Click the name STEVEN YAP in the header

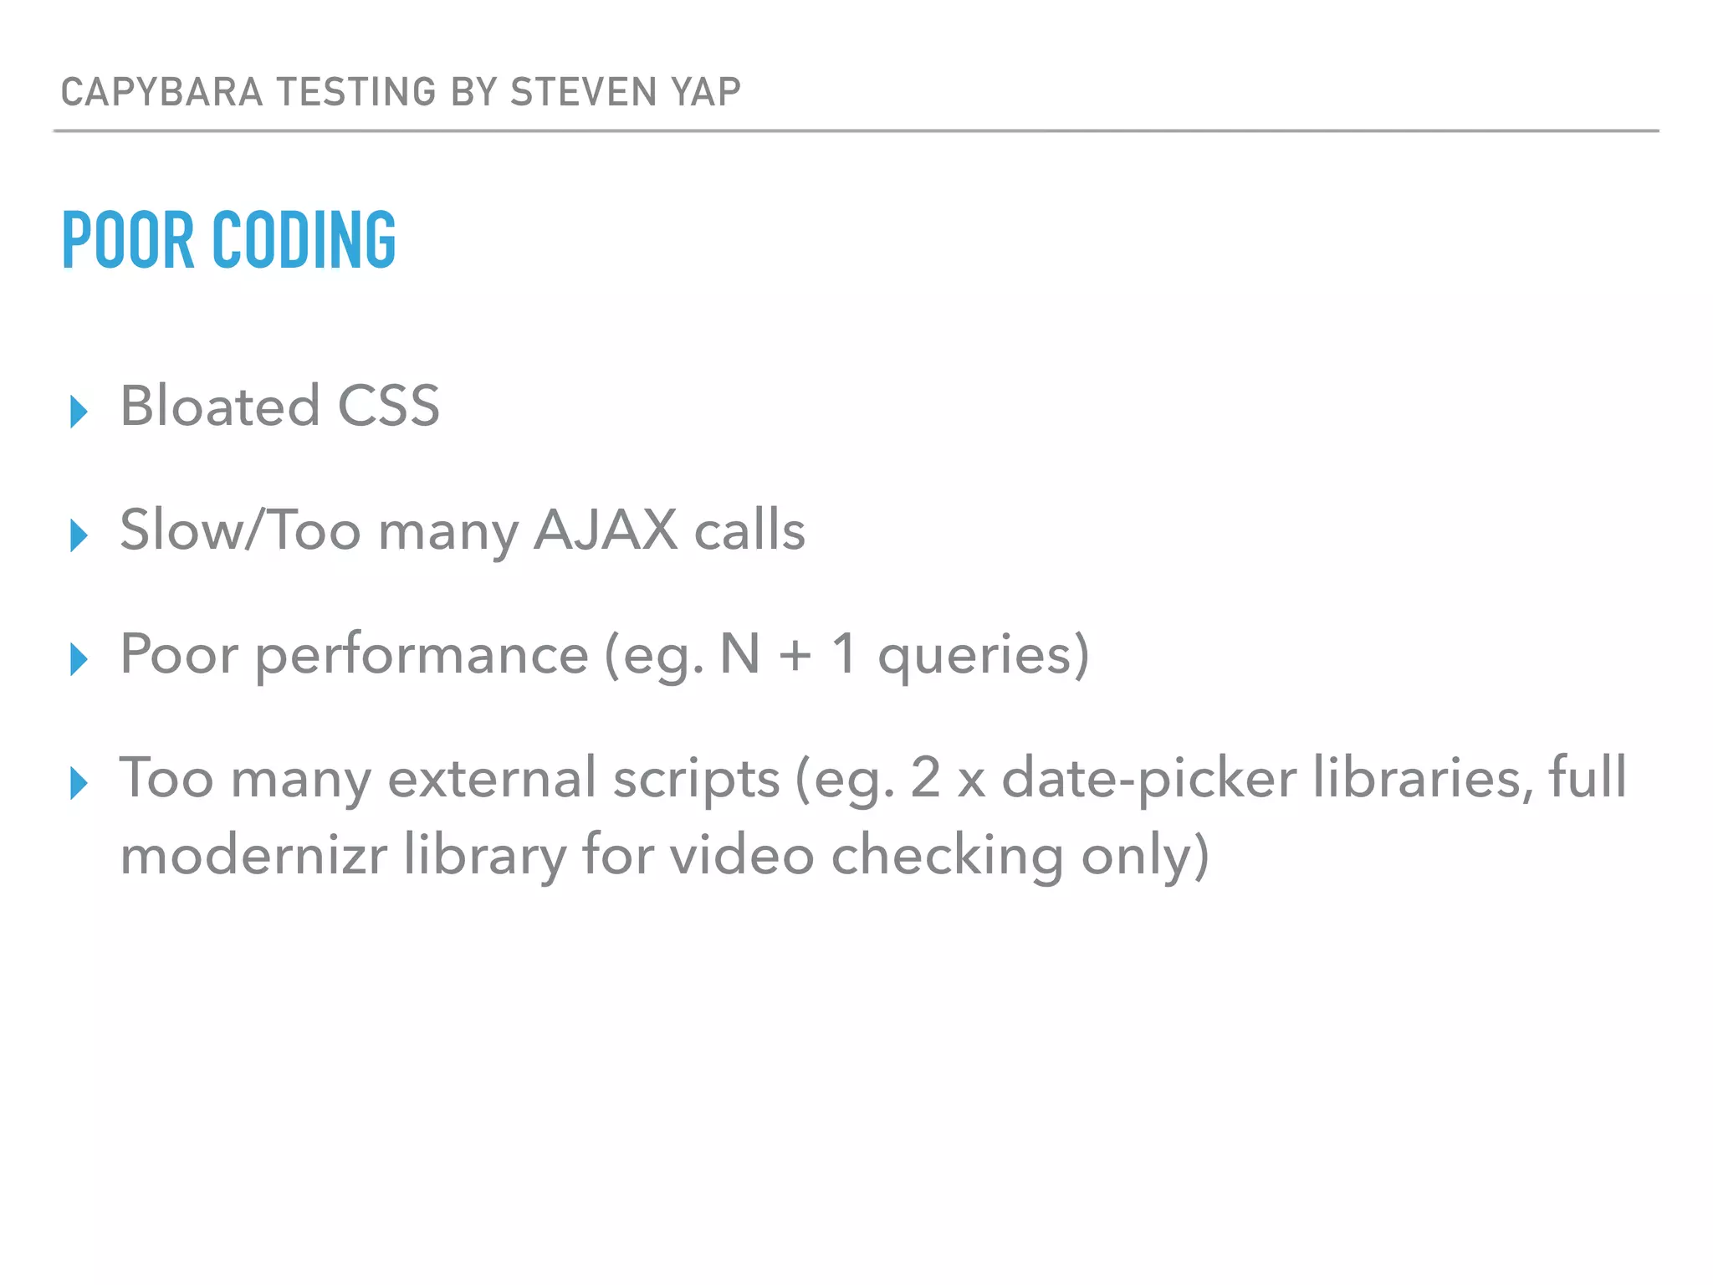click(626, 92)
